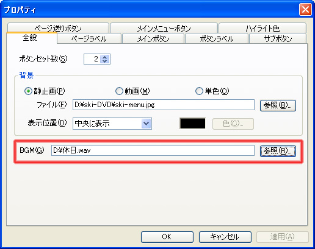Switch to the ページ送りボタン tab
Image resolution: width=315 pixels, height=249 pixels.
click(x=58, y=28)
